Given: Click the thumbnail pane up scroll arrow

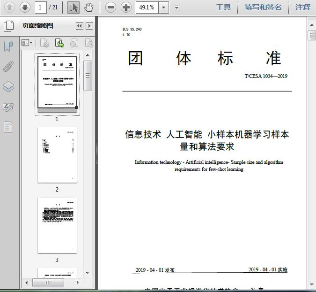Looking at the screenshot, I should click(88, 55).
